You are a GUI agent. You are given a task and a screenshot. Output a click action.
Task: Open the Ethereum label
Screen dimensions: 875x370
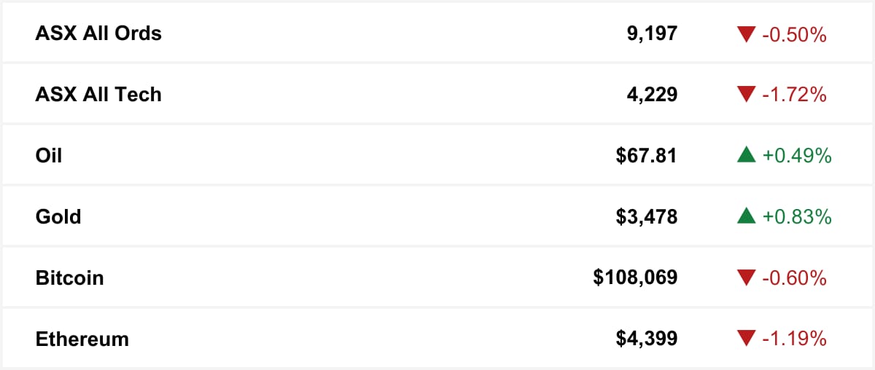82,339
